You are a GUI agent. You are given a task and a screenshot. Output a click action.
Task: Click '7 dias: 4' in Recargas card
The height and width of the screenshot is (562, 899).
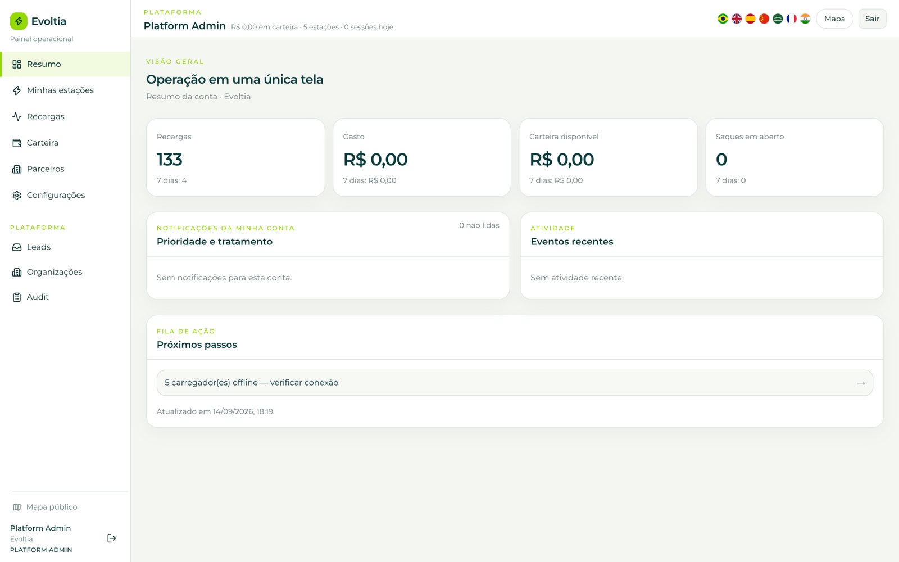click(172, 180)
